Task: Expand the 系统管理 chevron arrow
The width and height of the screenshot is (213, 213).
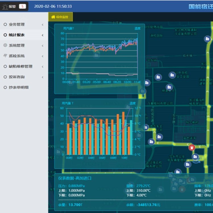Action: click(43, 46)
